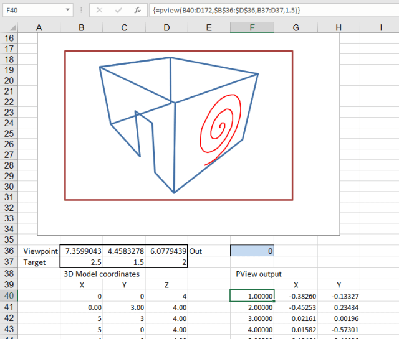Screen dimensions: 399x339
Task: Click the Name Box showing F40
Action: (x=31, y=11)
